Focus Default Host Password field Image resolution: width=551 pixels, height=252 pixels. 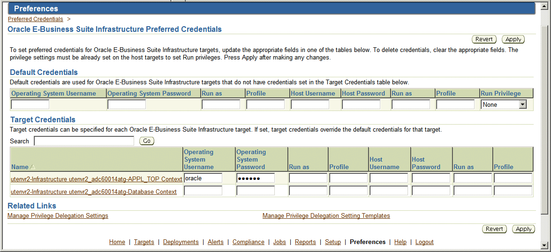(x=361, y=104)
